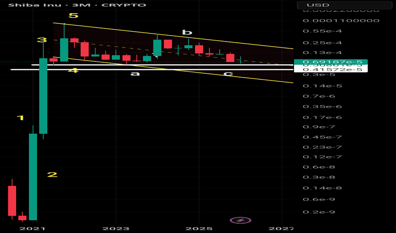Click the 0.14e-8 price axis label
This screenshot has height=233, width=396.
click(322, 188)
